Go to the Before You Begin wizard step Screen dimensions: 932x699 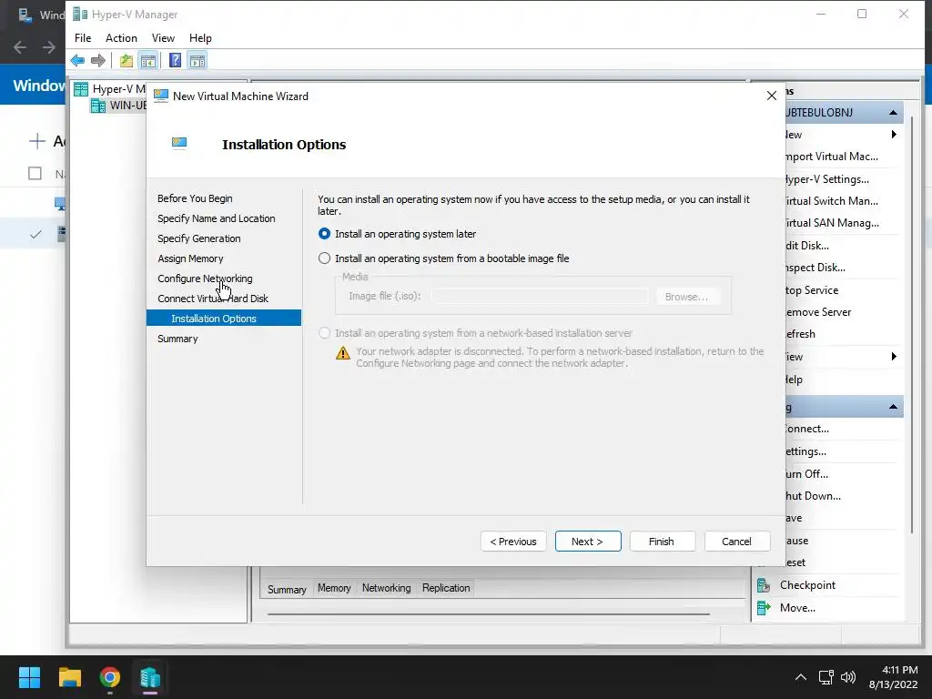(x=195, y=198)
